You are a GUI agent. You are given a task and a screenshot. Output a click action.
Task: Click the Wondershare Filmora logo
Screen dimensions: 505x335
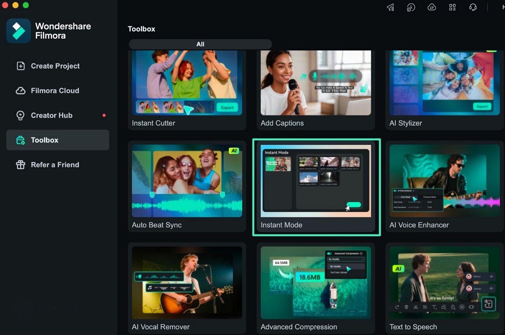coord(18,31)
